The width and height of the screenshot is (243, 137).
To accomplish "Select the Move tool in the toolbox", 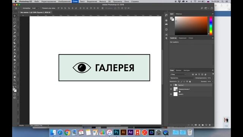I will point(15,16).
